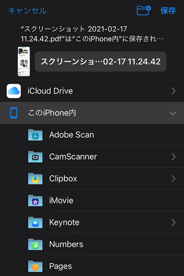184x276 pixels.
Task: Select the Pages folder icon
Action: pyautogui.click(x=35, y=266)
